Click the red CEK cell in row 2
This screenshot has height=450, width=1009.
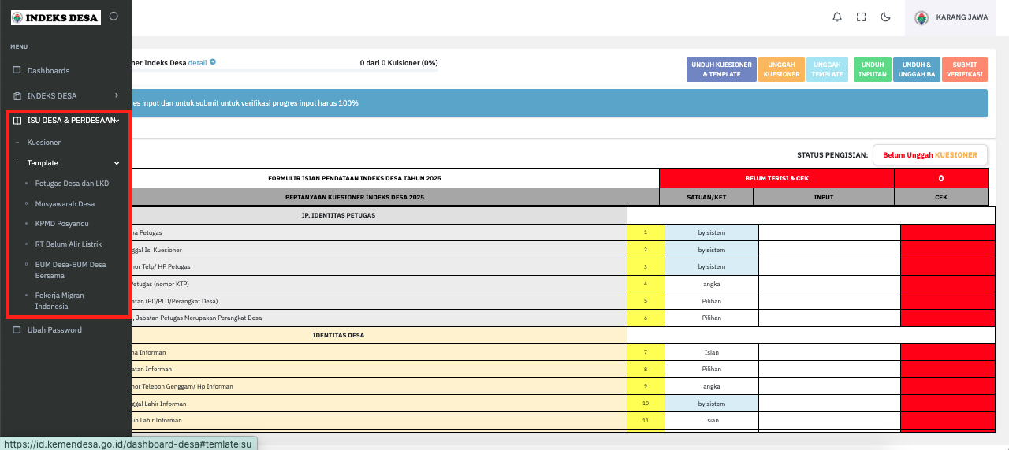point(948,250)
